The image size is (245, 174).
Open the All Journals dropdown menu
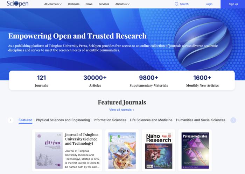[53, 4]
